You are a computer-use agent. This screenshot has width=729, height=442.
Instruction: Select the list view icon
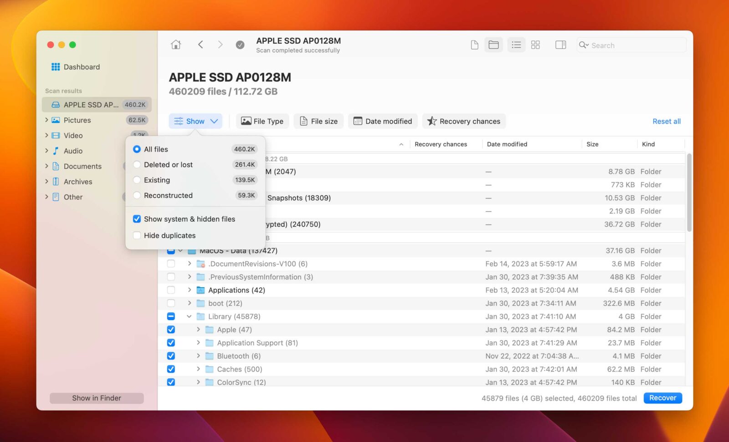coord(516,45)
